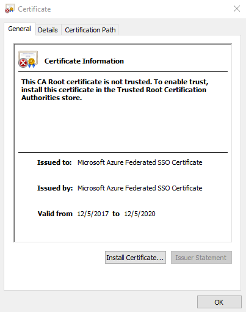This screenshot has height=312, width=246.
Task: Click the expiry date 12/5/2020
Action: [x=140, y=214]
